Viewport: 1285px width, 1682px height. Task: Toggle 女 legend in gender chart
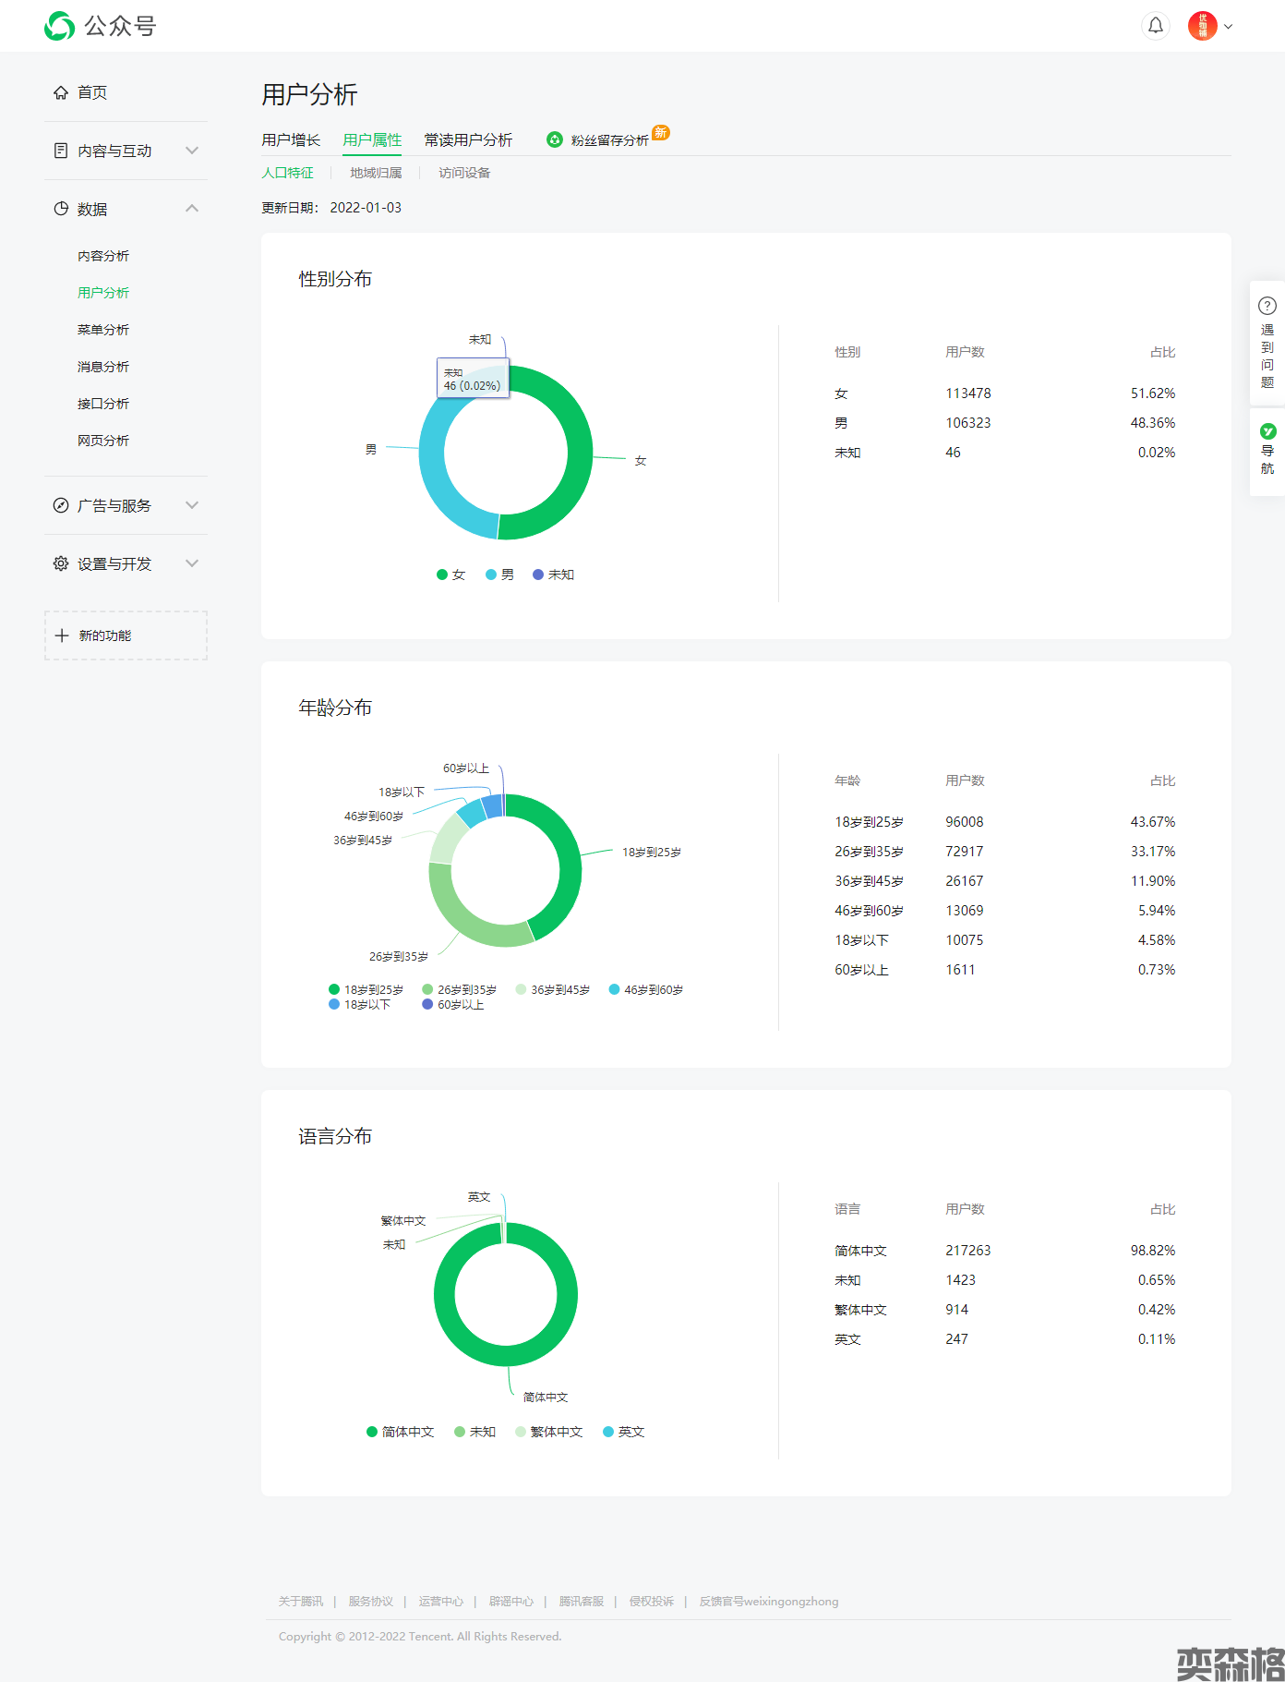click(x=450, y=575)
